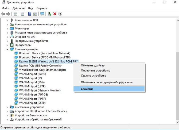Click the red X Uninstall device icon
The height and width of the screenshot is (130, 179).
click(55, 14)
